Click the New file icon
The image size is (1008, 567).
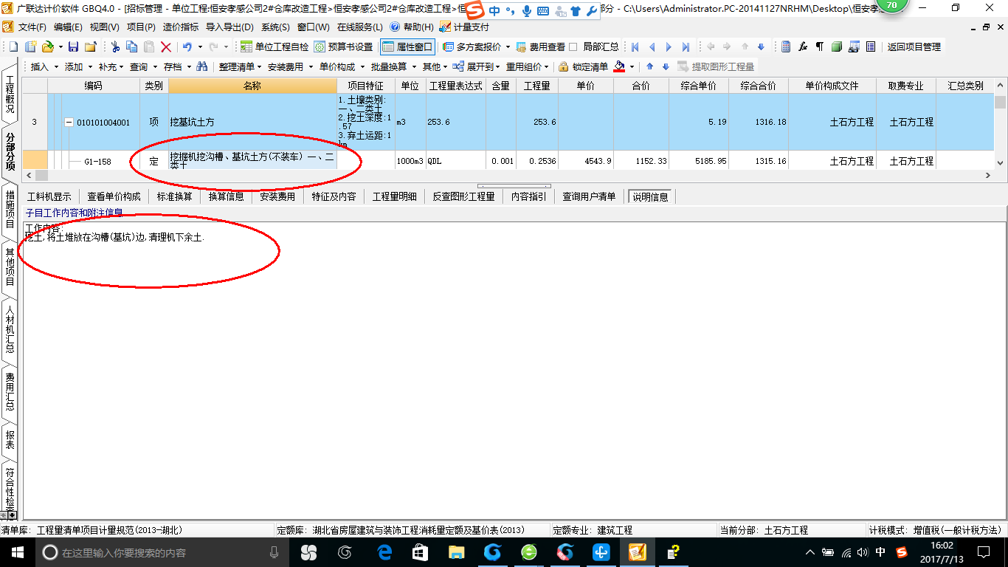coord(14,47)
